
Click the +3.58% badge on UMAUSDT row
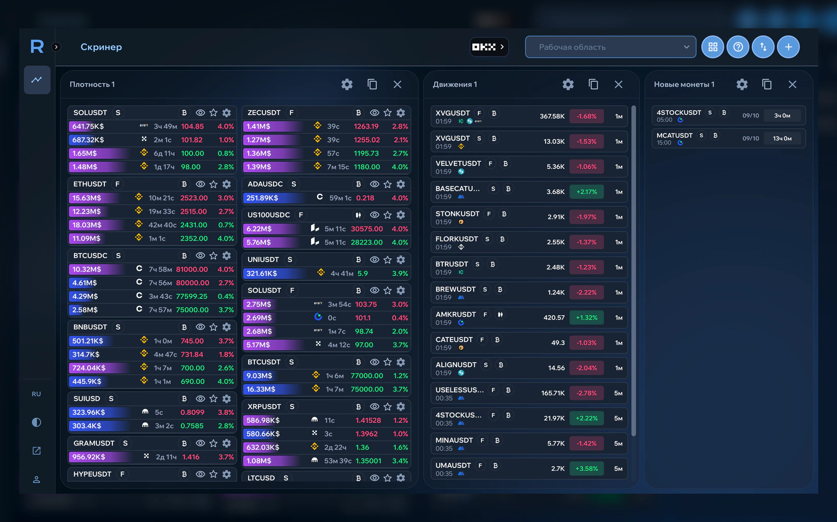[x=586, y=468]
